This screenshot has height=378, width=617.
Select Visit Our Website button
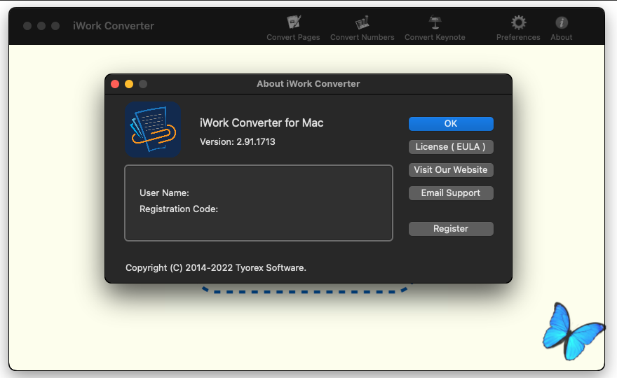pos(451,170)
